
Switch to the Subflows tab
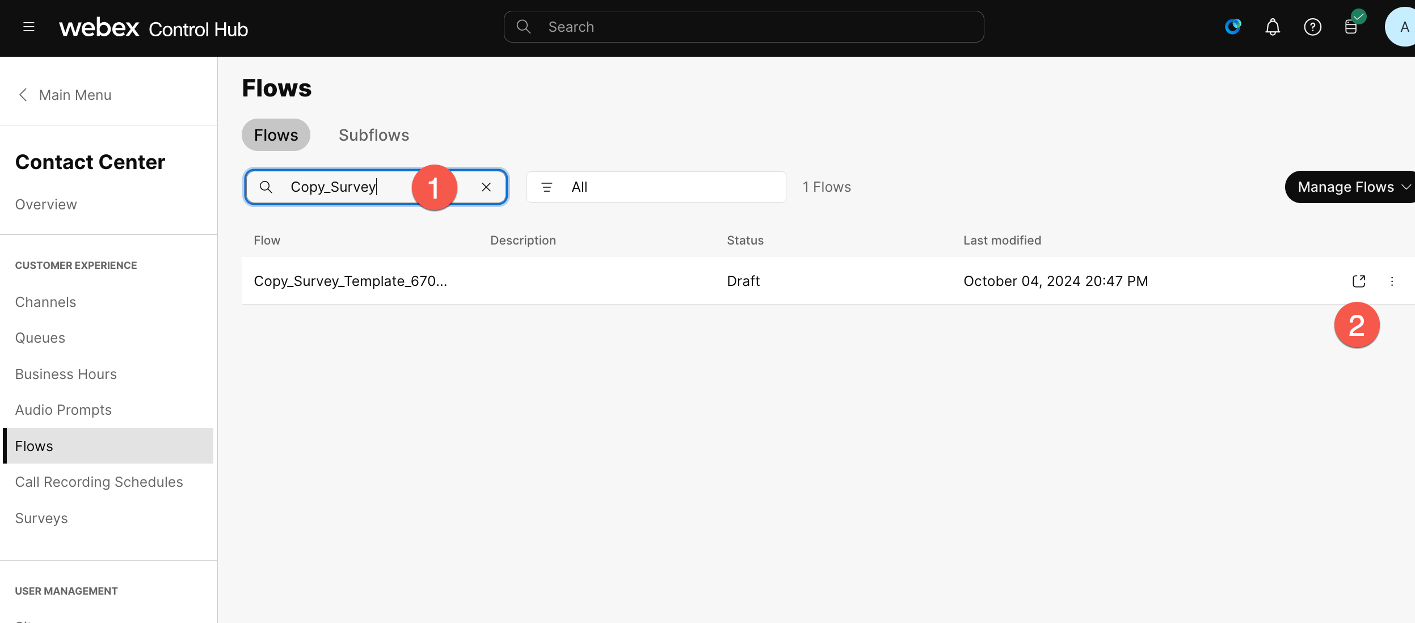coord(373,135)
